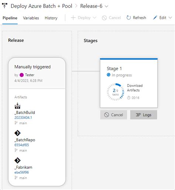Switch to the Variables tab
175x190 pixels.
tap(31, 18)
